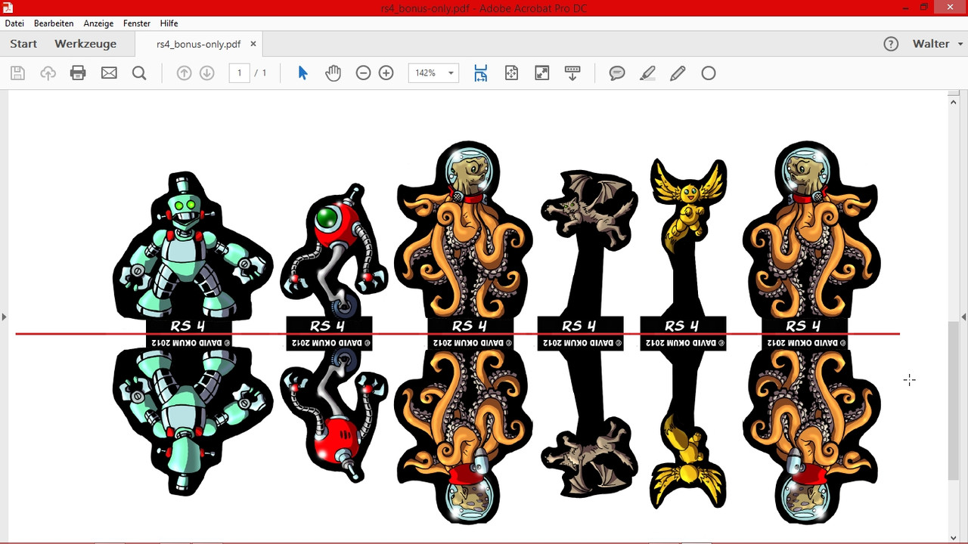
Task: Click the read mode download-arrow icon
Action: coord(572,73)
